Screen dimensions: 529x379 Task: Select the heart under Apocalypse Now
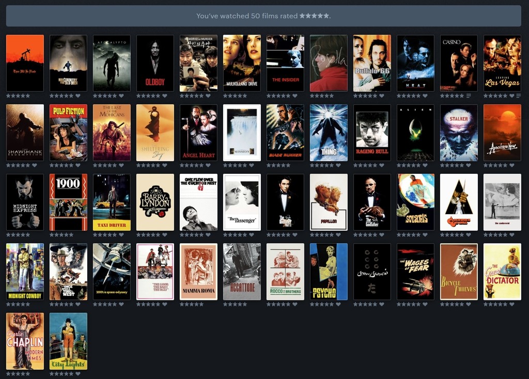click(512, 165)
